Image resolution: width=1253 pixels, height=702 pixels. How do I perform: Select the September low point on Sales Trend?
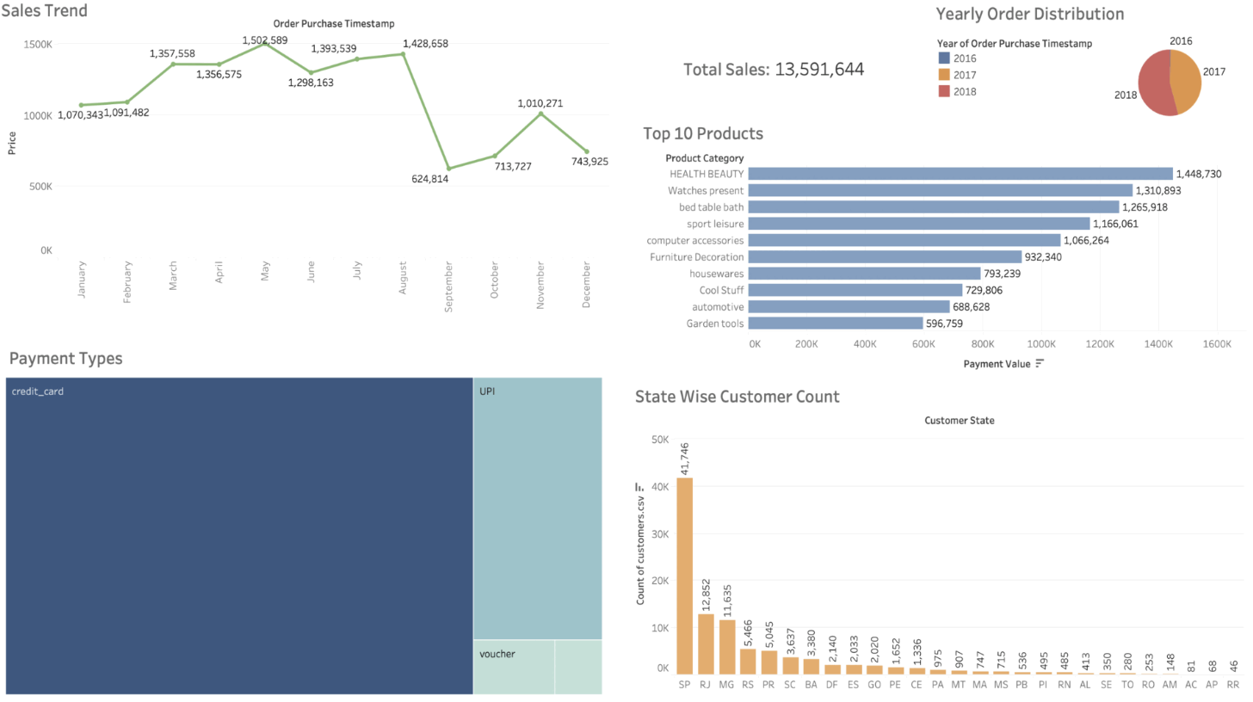click(448, 169)
